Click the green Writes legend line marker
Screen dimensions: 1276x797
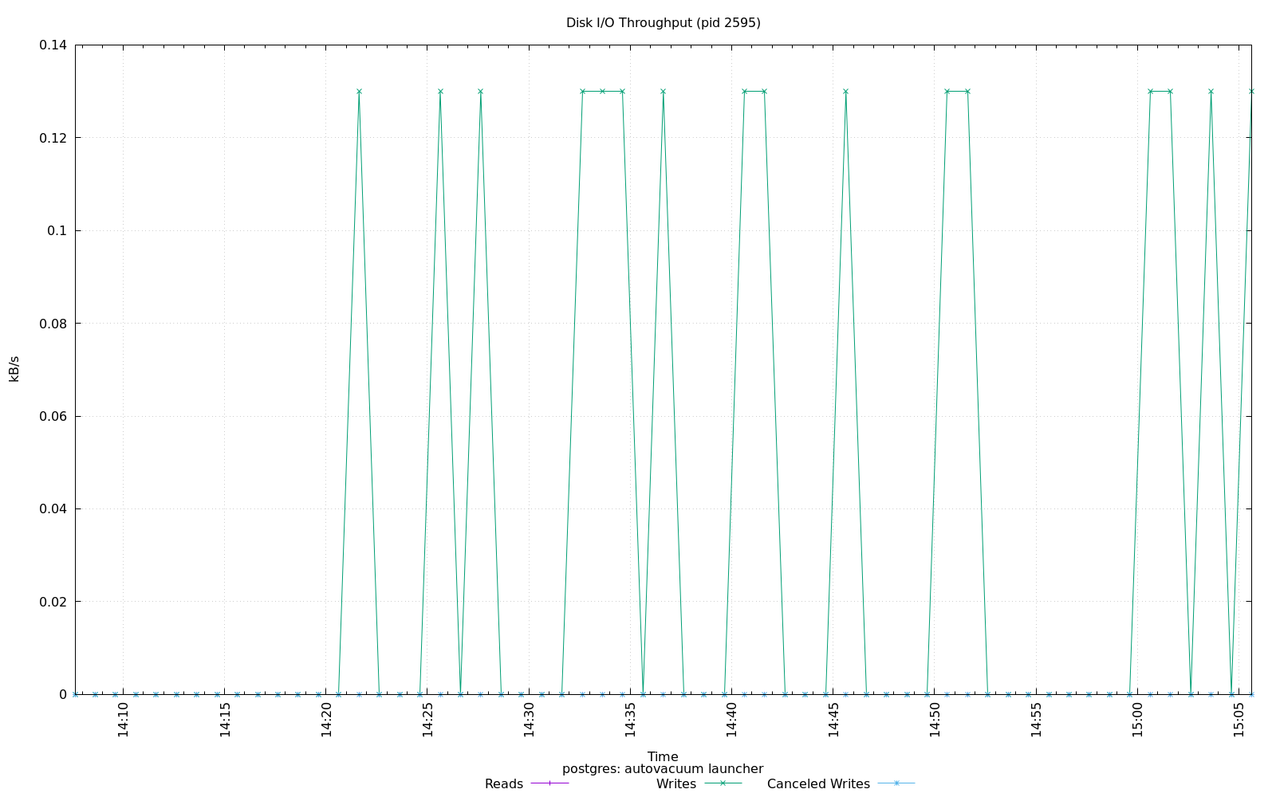click(723, 783)
